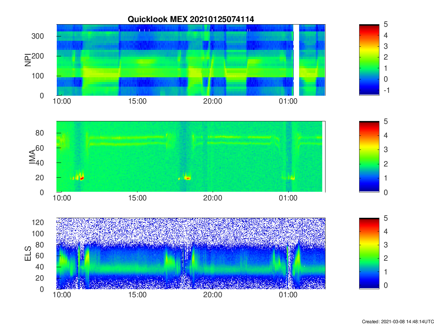Click the 20:00 tick under NPI plot

(x=212, y=101)
